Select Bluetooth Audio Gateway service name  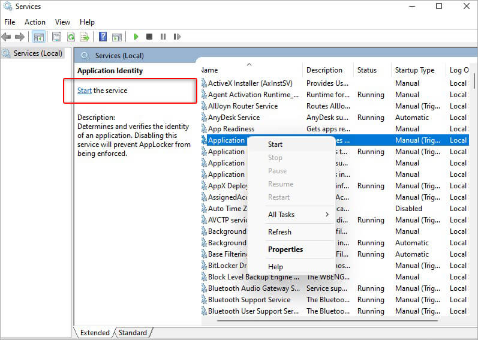pyautogui.click(x=254, y=288)
